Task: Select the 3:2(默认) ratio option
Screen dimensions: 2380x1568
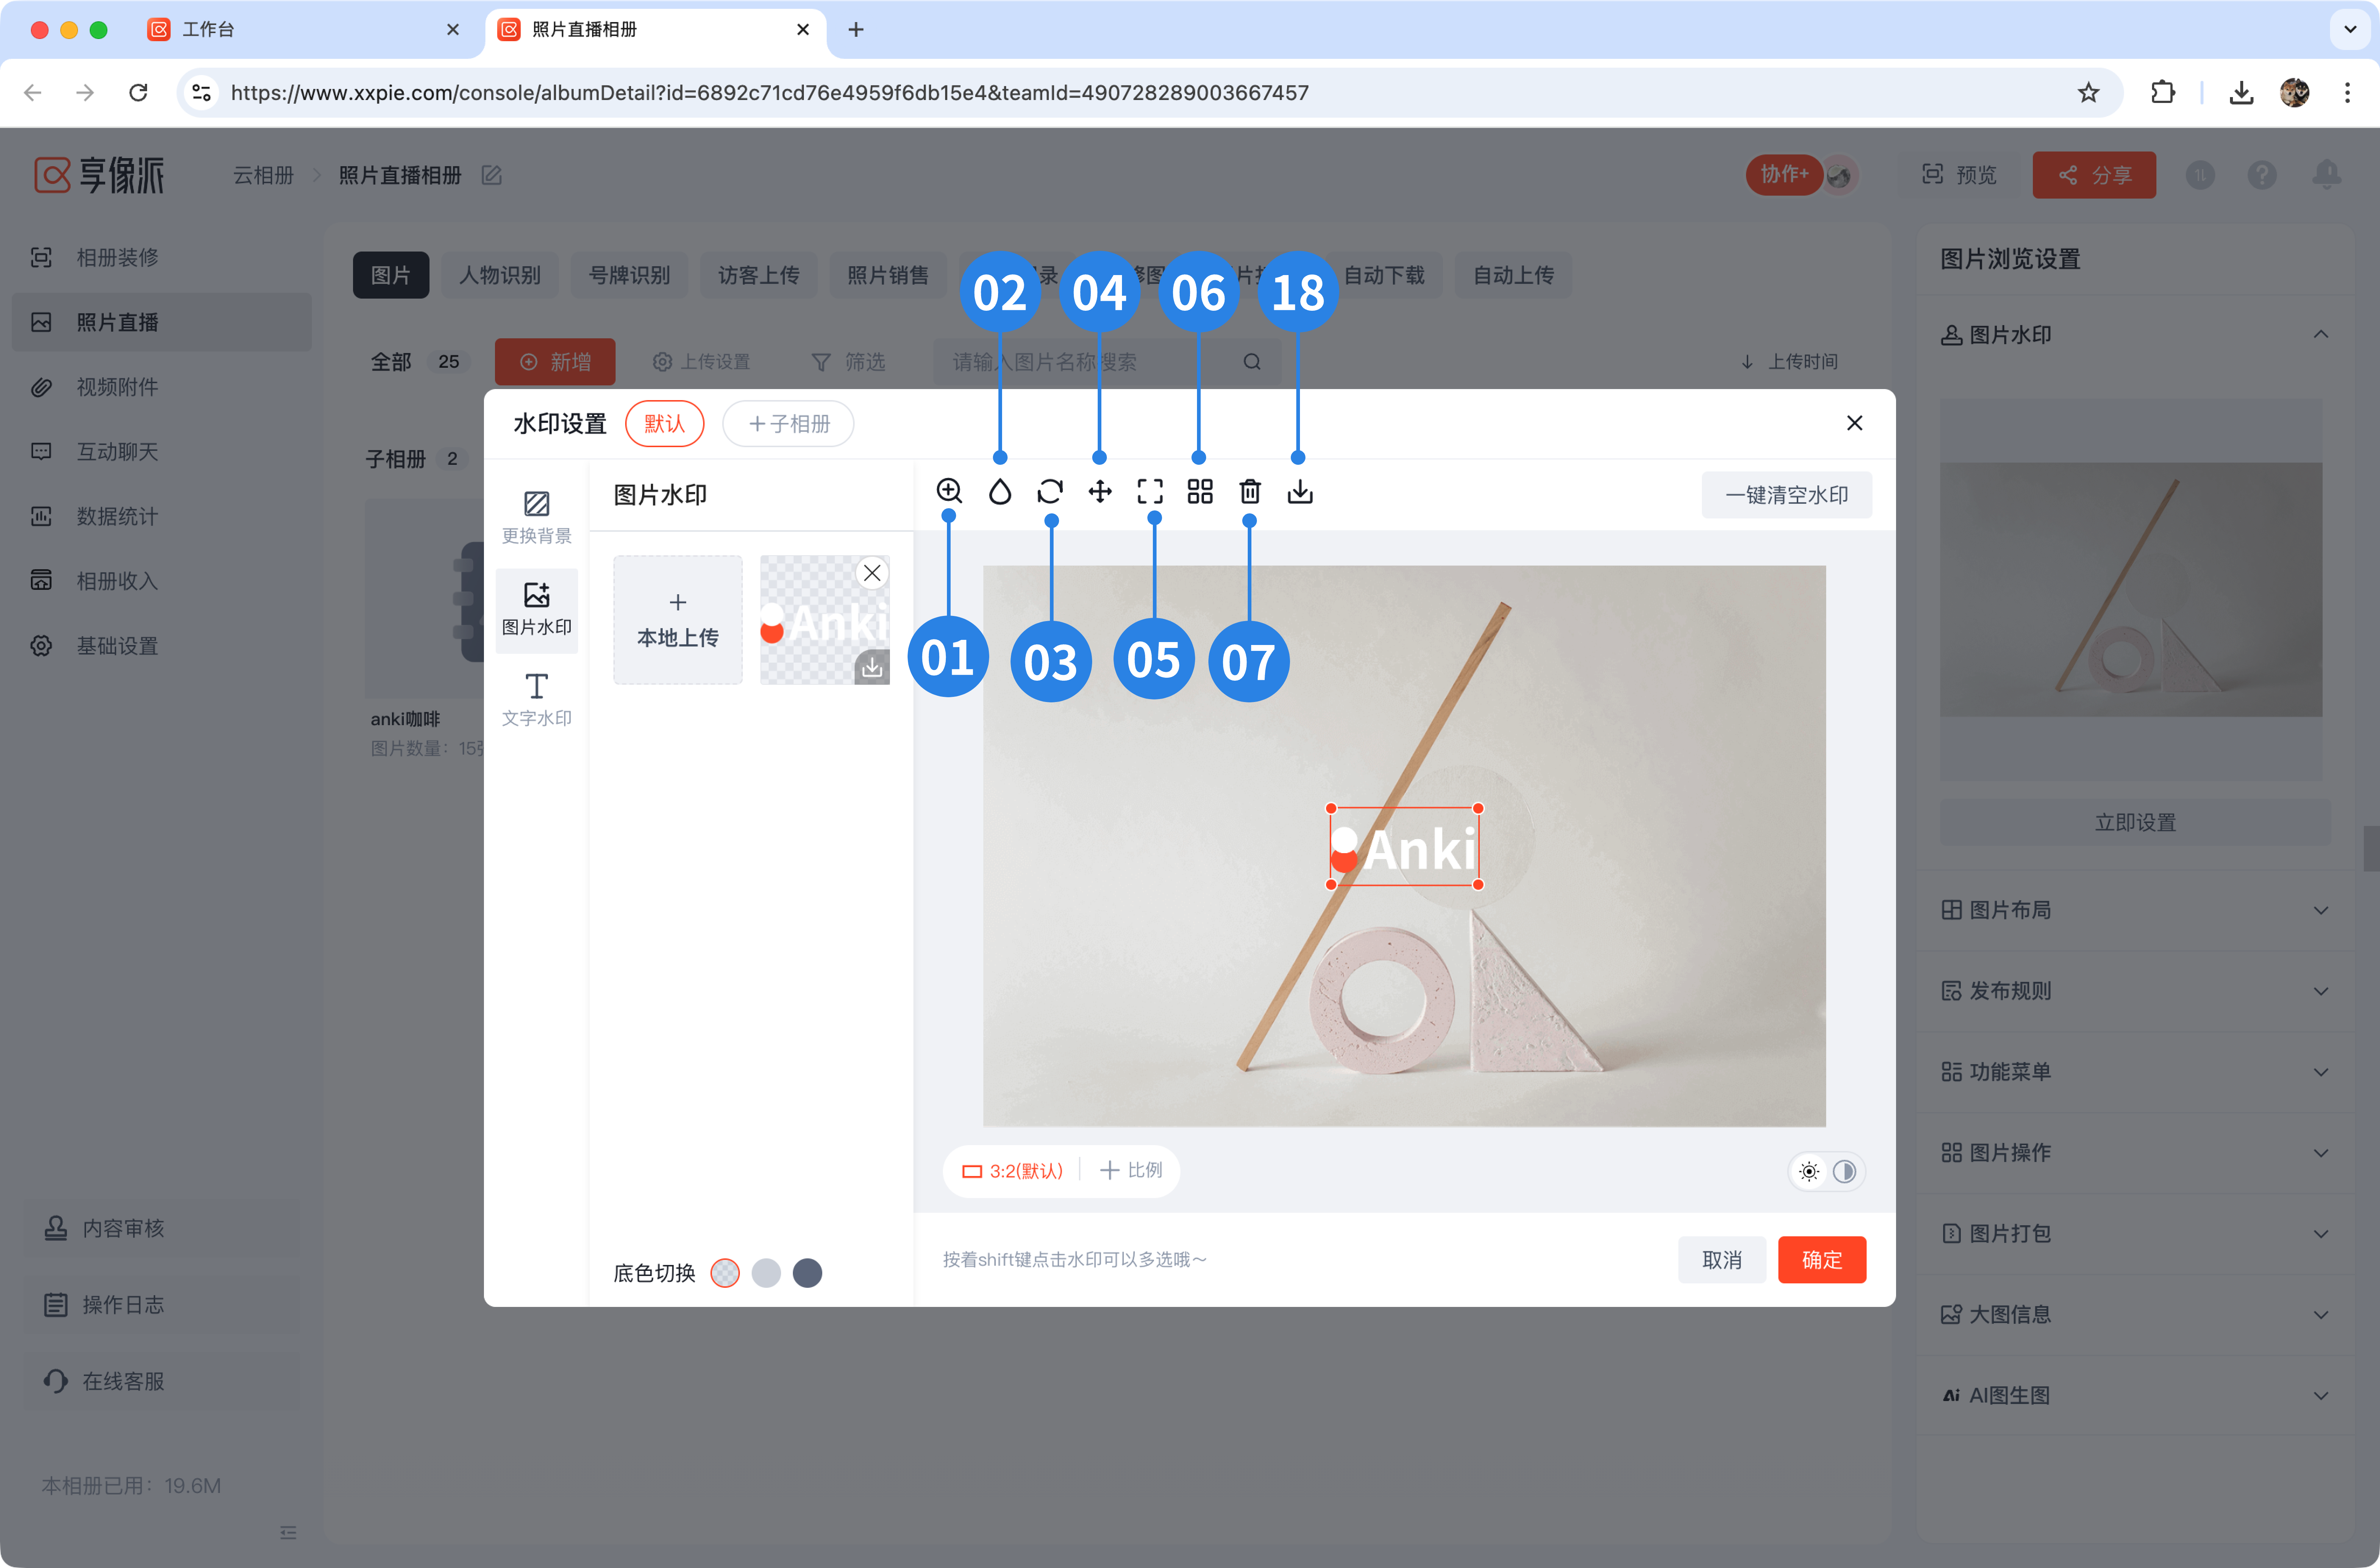Action: click(x=1012, y=1171)
